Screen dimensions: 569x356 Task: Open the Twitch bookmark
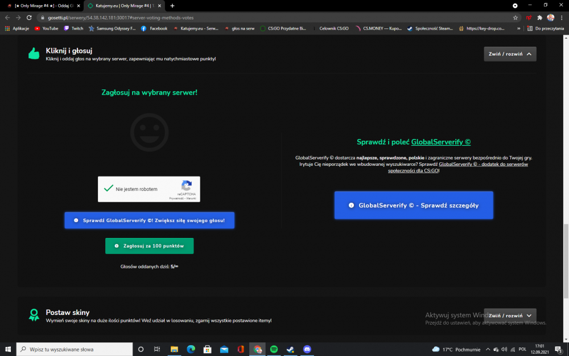pyautogui.click(x=73, y=28)
